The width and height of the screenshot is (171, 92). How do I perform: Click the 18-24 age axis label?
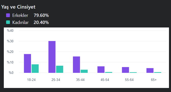pos(31,80)
